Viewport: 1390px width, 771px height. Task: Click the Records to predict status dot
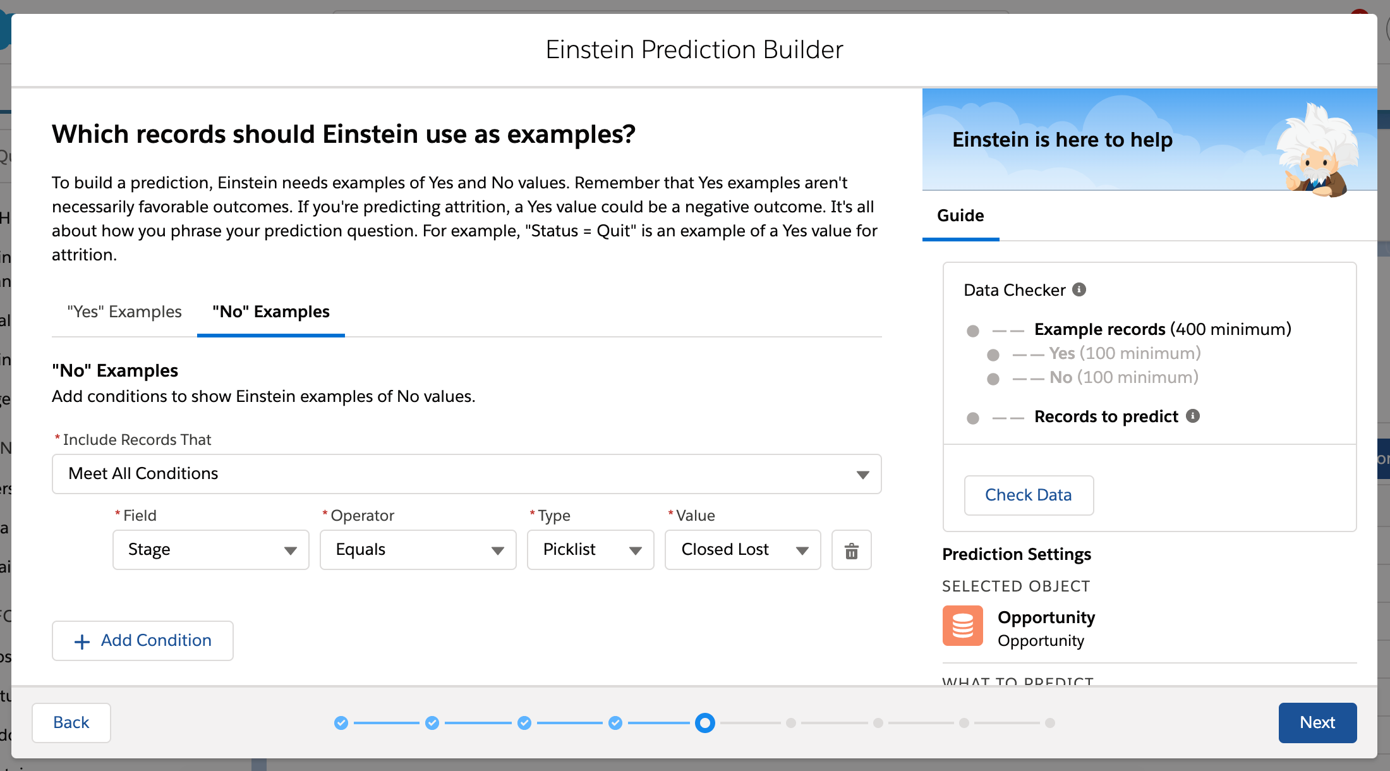tap(973, 418)
